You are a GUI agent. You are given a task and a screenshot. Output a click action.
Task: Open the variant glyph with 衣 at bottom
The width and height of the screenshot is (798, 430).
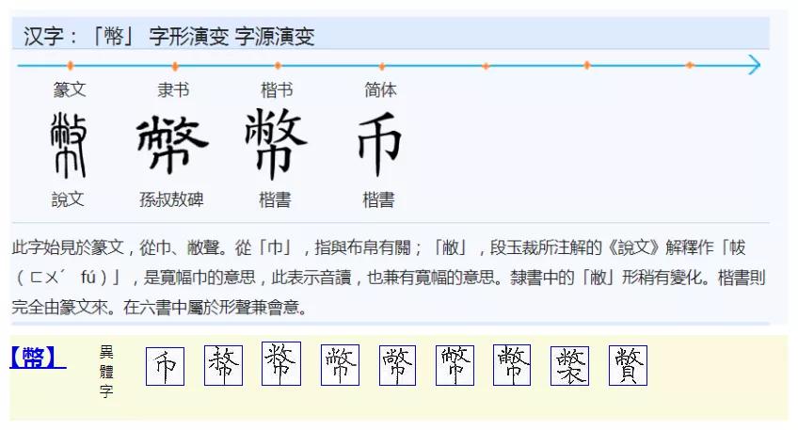click(569, 366)
